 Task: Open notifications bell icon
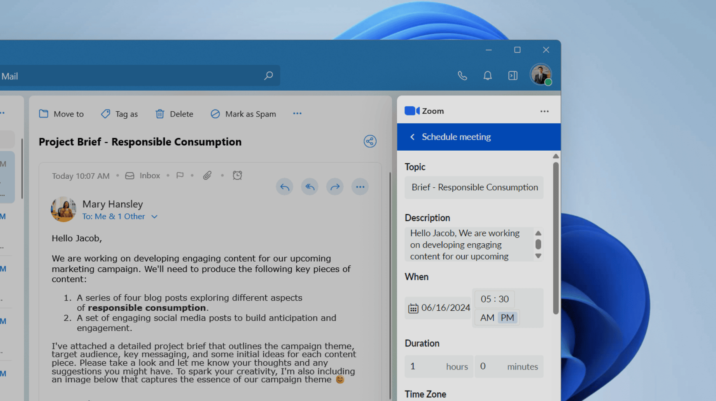point(487,76)
